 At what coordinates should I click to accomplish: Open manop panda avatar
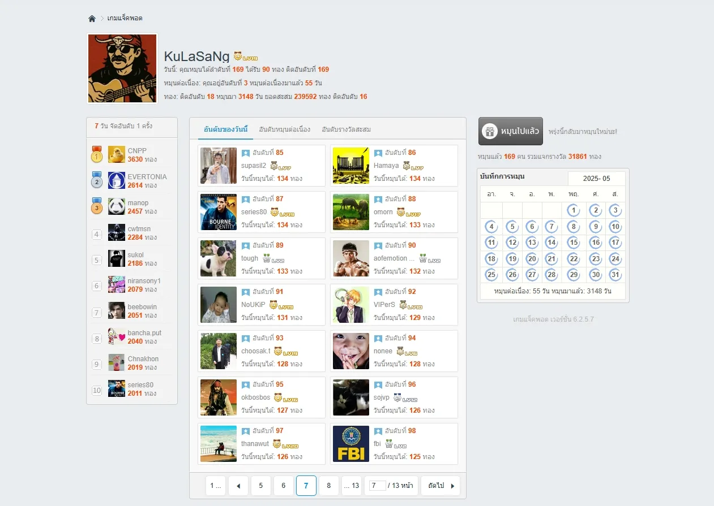pos(117,206)
